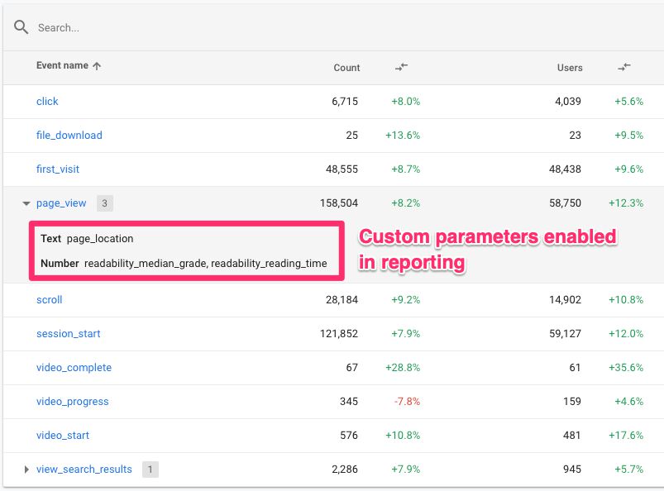Open the click event link
664x491 pixels.
tap(47, 102)
